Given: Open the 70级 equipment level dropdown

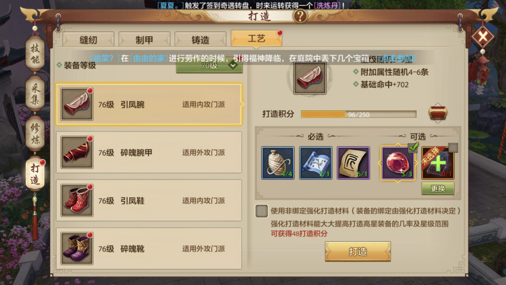Looking at the screenshot, I should click(x=209, y=66).
